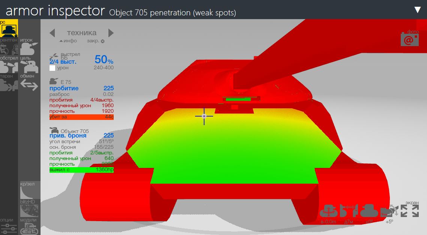Click 'Object 705 penetration (weak spots)' subtitle
The width and height of the screenshot is (427, 235).
[173, 13]
